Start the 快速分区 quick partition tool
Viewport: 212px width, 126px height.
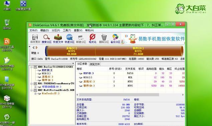[69, 39]
